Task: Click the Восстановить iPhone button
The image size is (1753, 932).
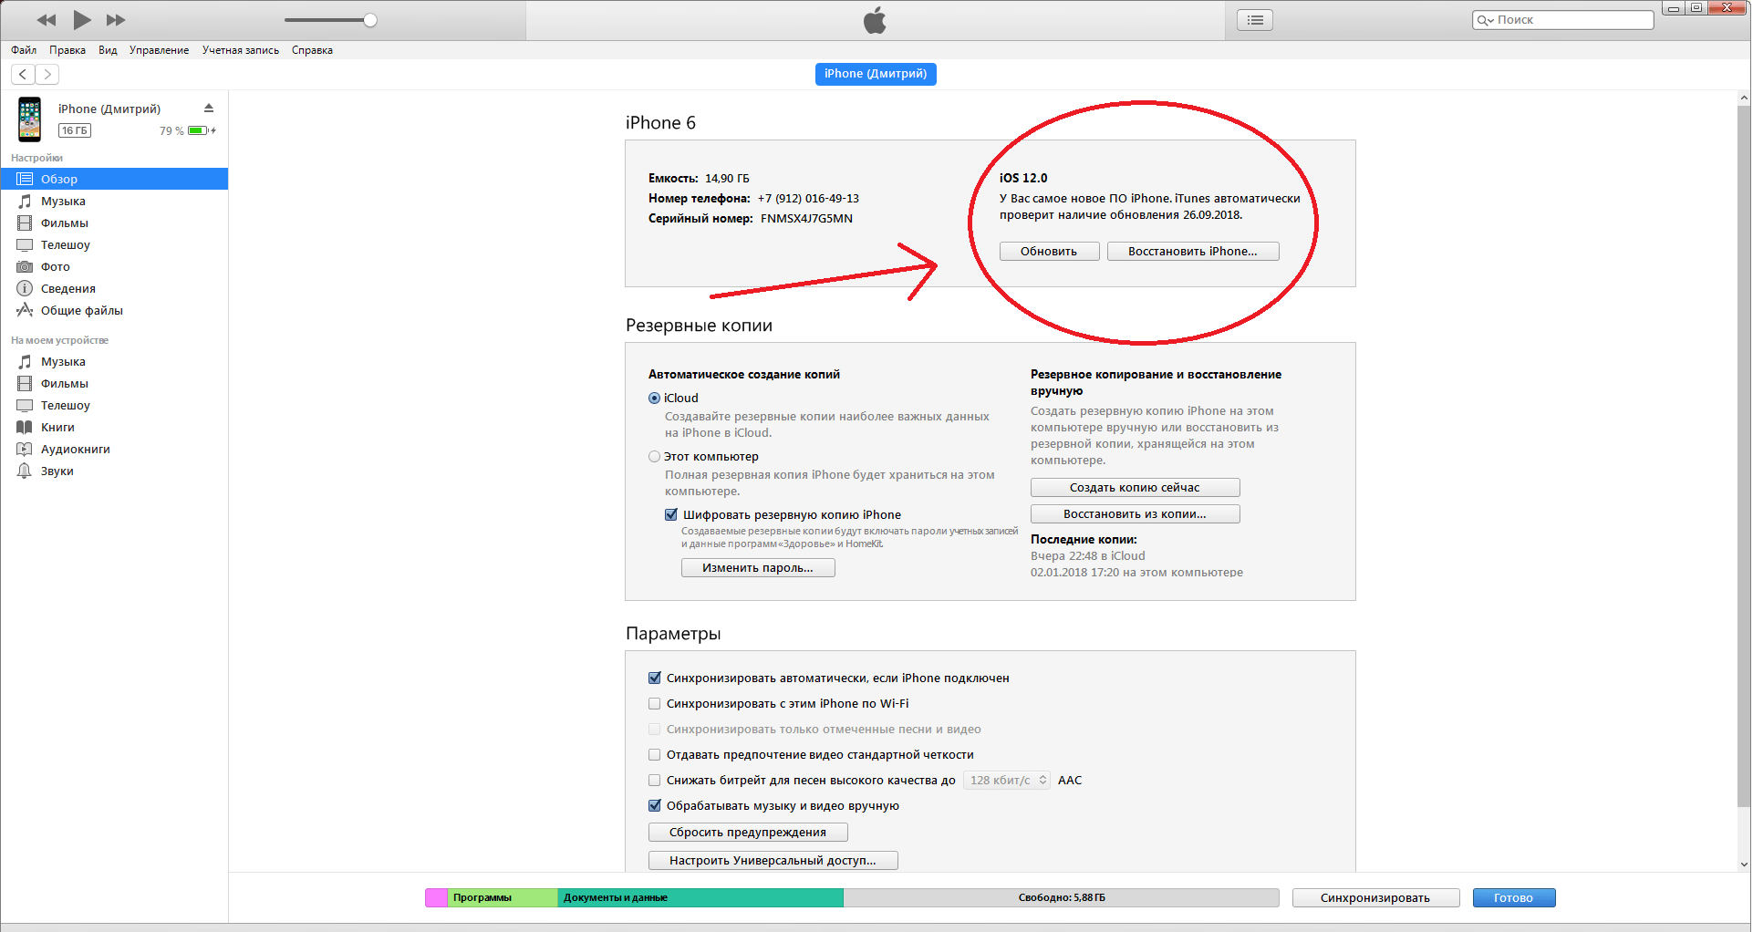Action: coord(1192,252)
